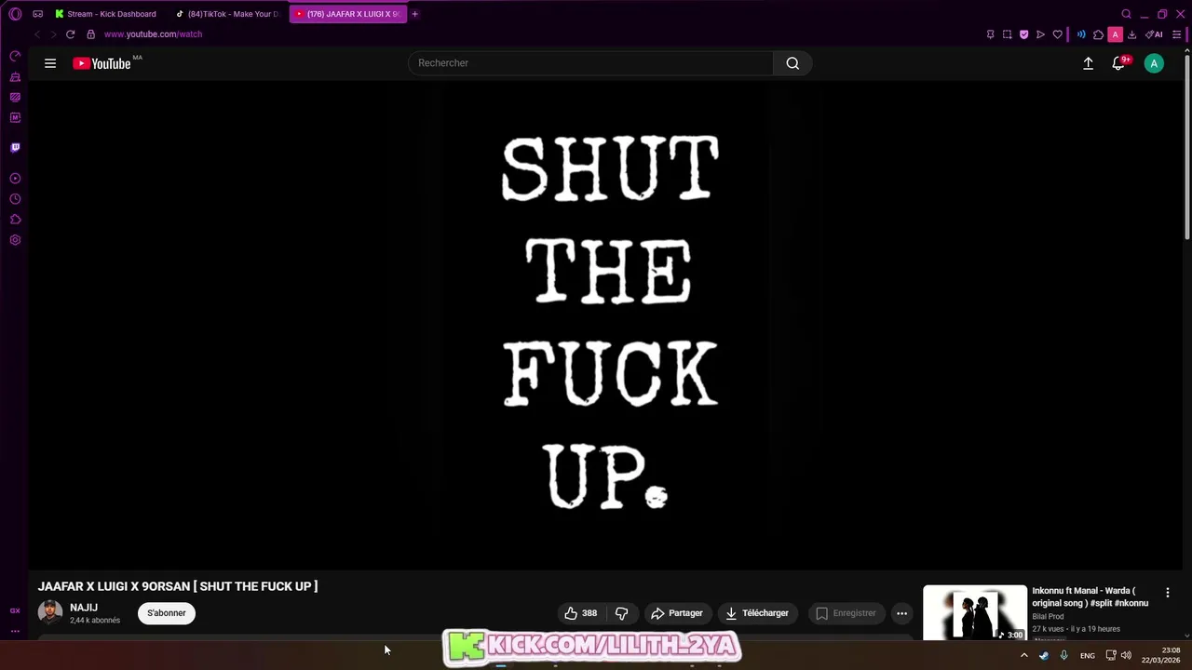Screen dimensions: 1192x670
Task: Open options menu for Inkonnu video
Action: (x=1167, y=593)
